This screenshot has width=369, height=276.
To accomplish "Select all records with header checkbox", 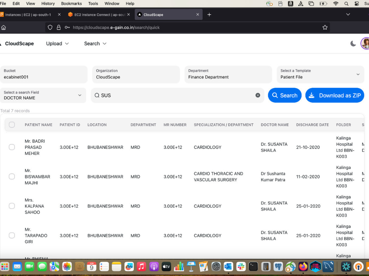I will [x=12, y=125].
